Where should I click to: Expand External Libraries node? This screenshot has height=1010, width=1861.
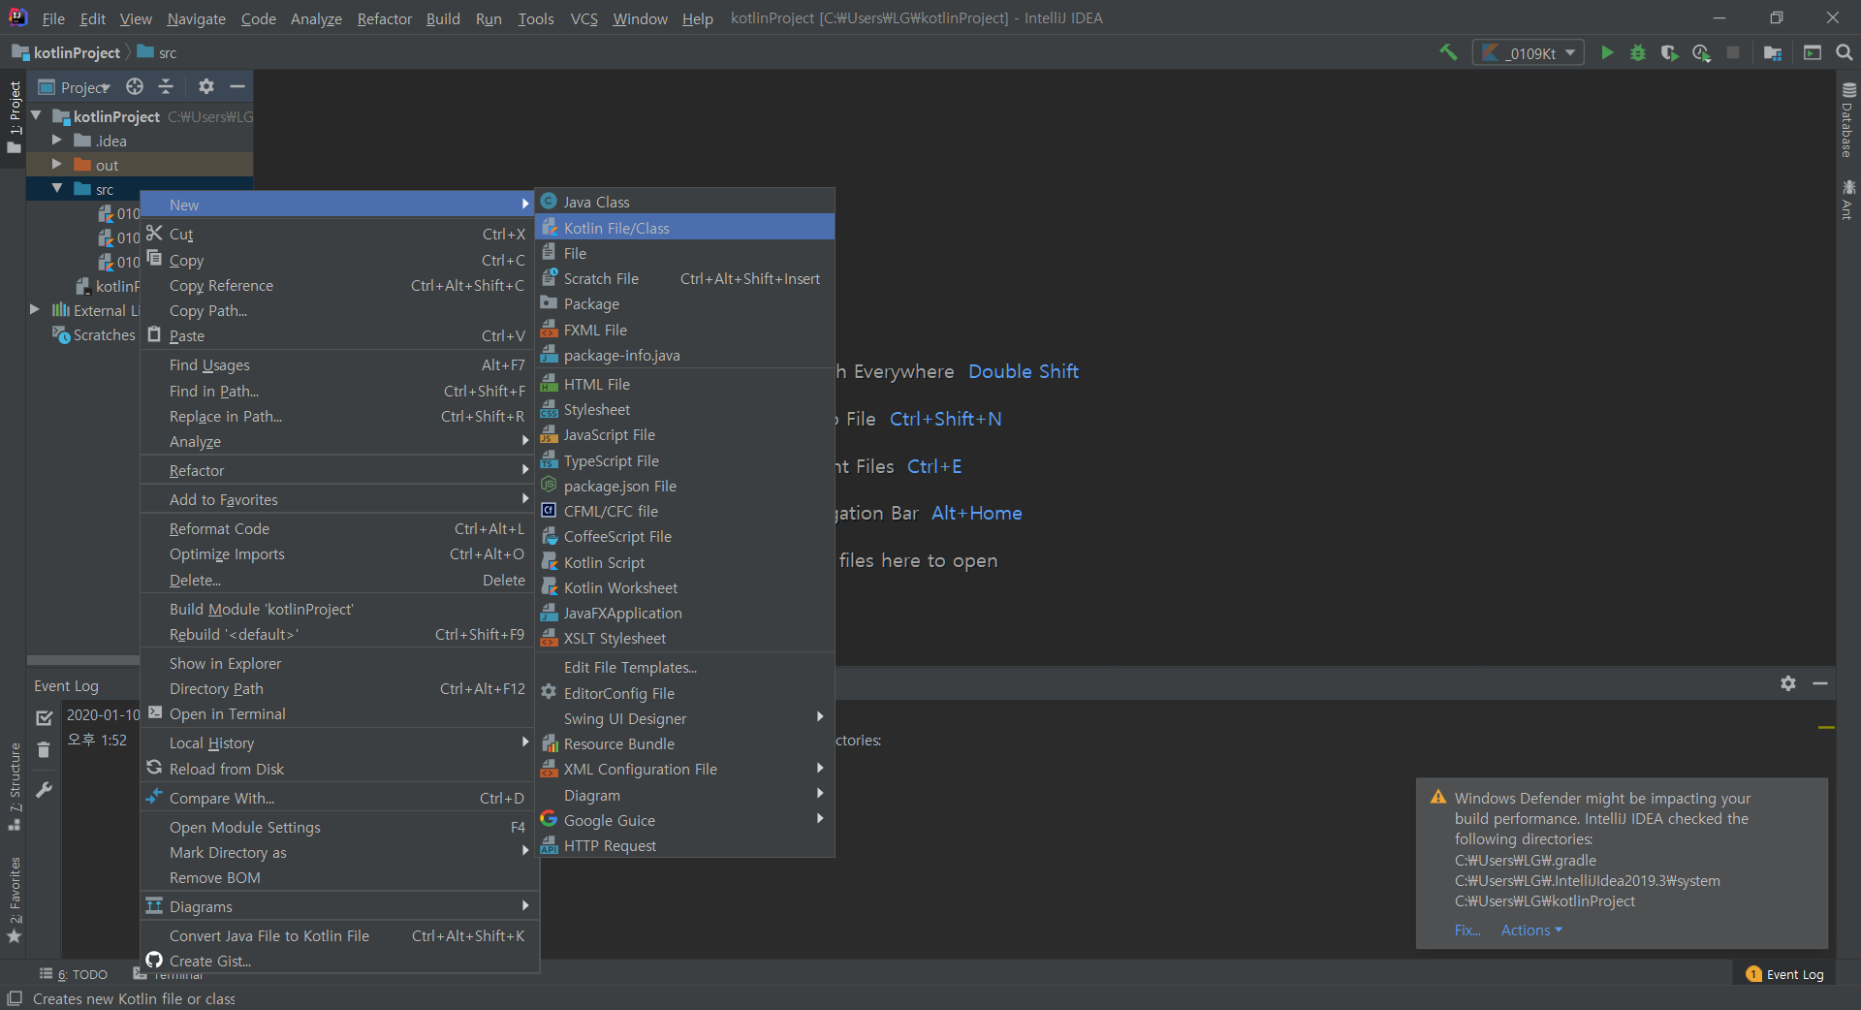pyautogui.click(x=34, y=309)
